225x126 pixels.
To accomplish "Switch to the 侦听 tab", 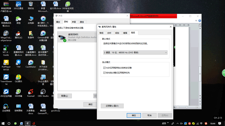I will tap(109, 33).
